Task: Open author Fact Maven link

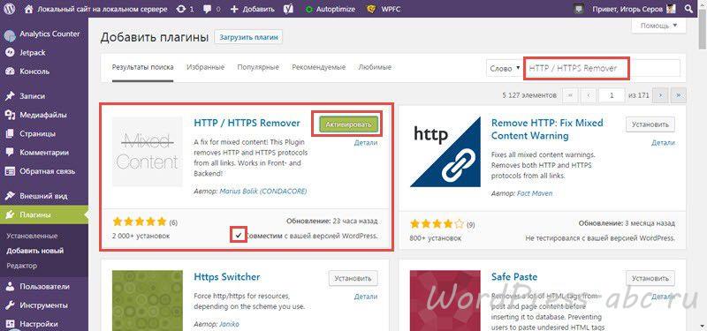Action: pos(535,193)
